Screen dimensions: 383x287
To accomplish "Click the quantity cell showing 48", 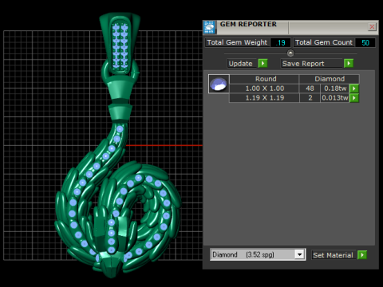I will click(310, 88).
